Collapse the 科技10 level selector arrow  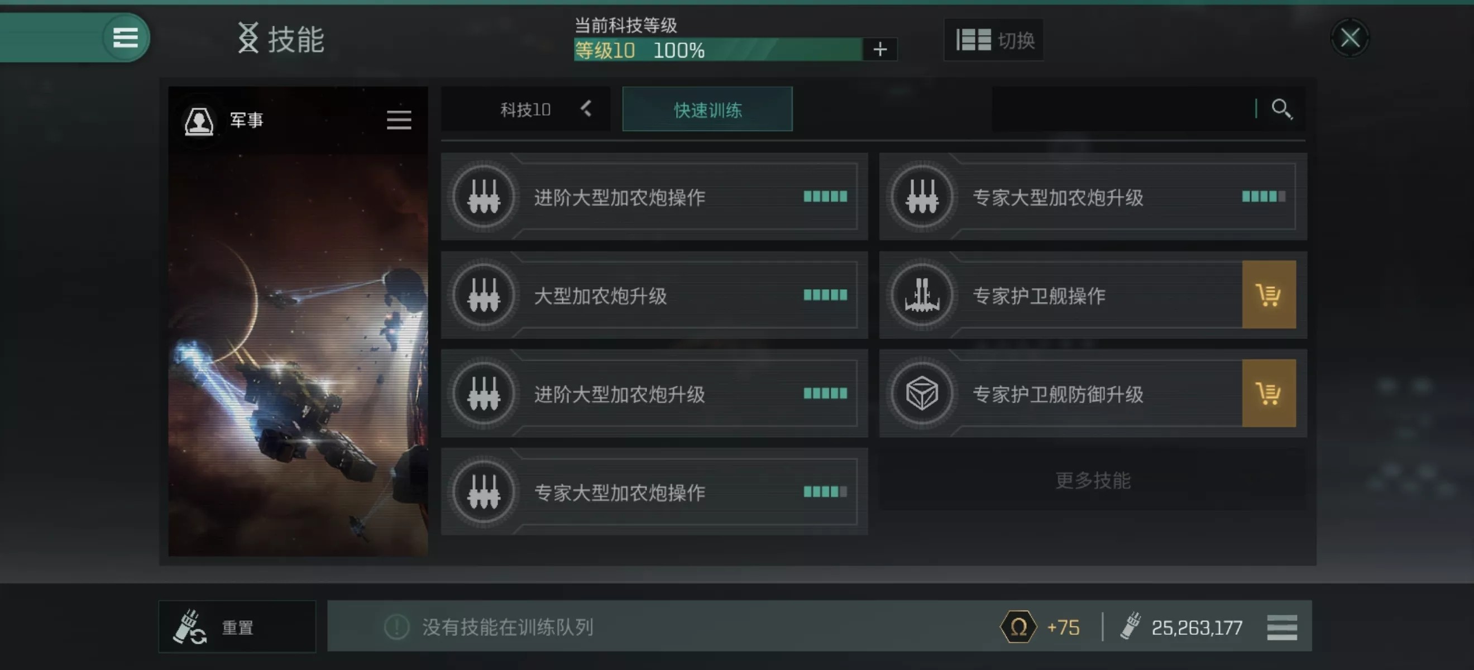(x=586, y=109)
